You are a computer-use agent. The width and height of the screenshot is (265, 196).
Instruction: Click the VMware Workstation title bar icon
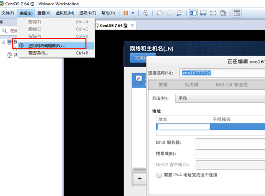tap(1, 3)
